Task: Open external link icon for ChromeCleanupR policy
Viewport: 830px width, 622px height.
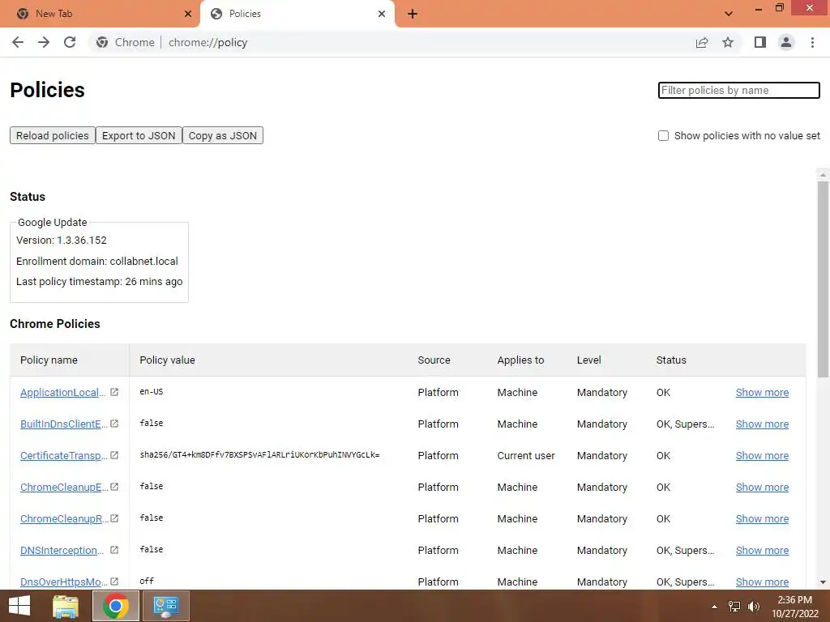Action: (x=113, y=518)
